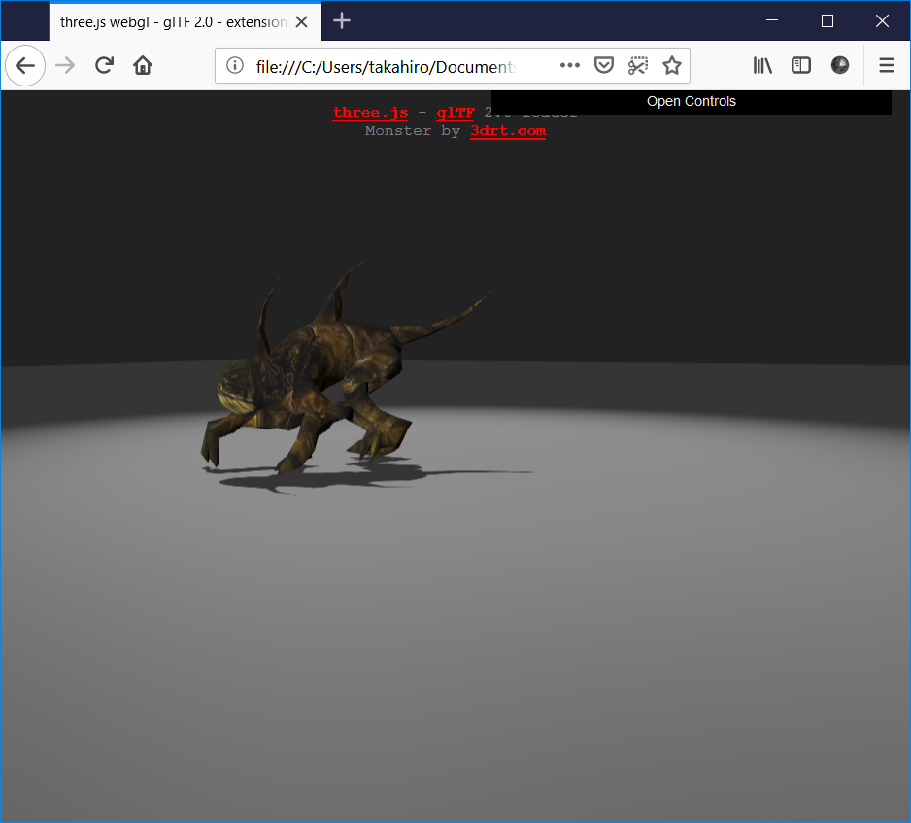Save page to Pocket
Screen dimensions: 911x823
[x=604, y=66]
